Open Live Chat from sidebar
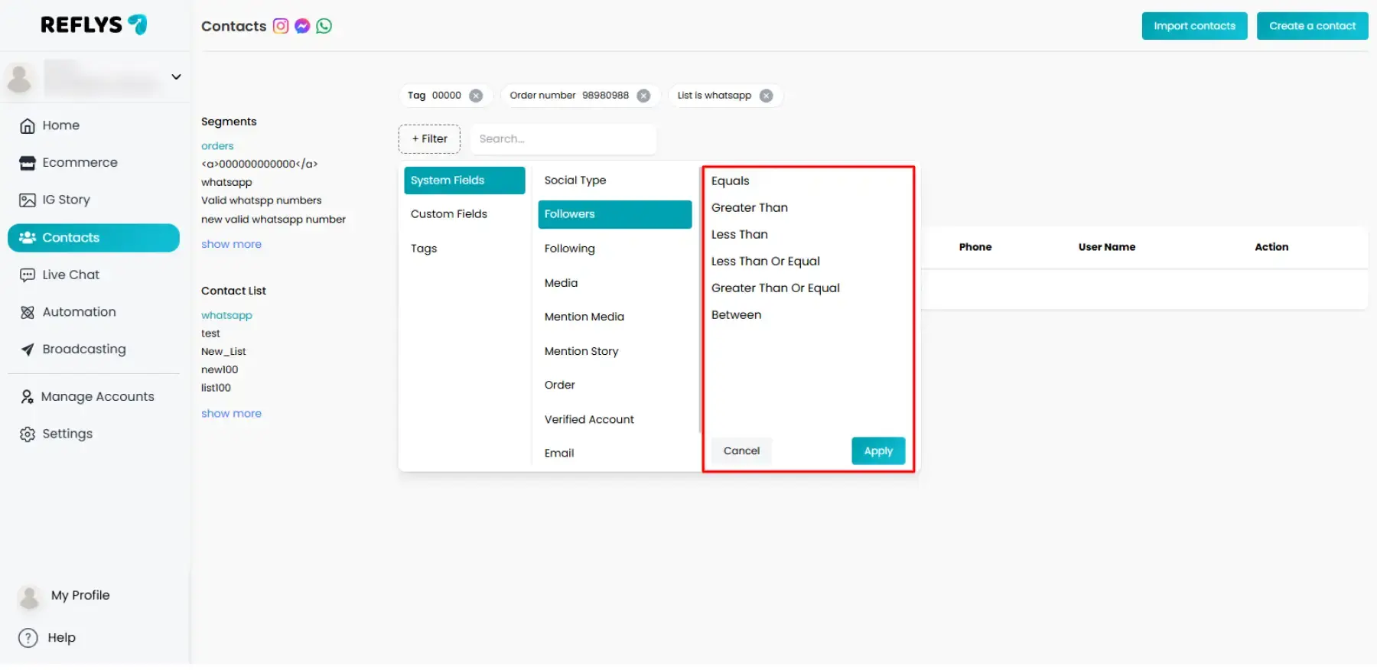The height and width of the screenshot is (670, 1377). tap(70, 275)
